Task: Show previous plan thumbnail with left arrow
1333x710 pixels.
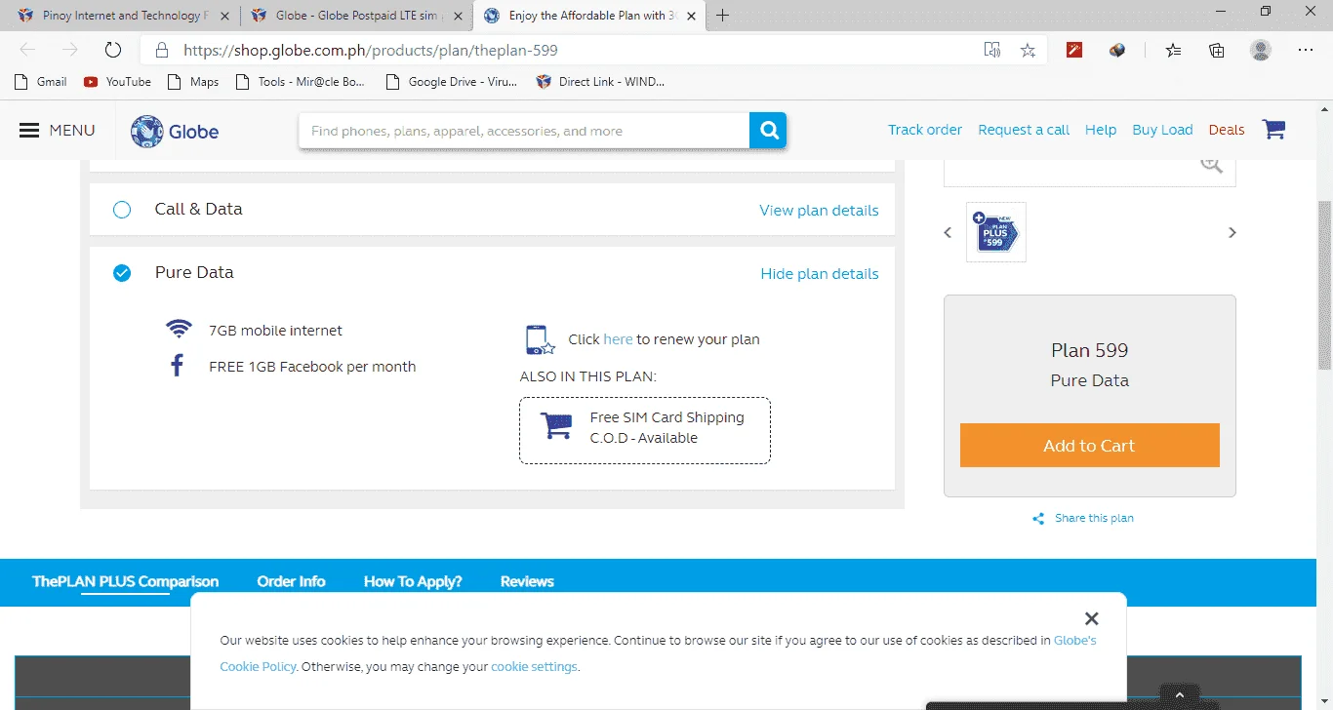Action: pos(948,233)
